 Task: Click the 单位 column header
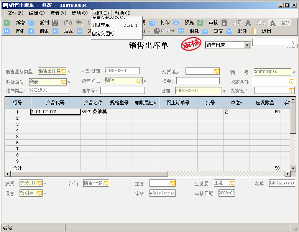[237, 103]
